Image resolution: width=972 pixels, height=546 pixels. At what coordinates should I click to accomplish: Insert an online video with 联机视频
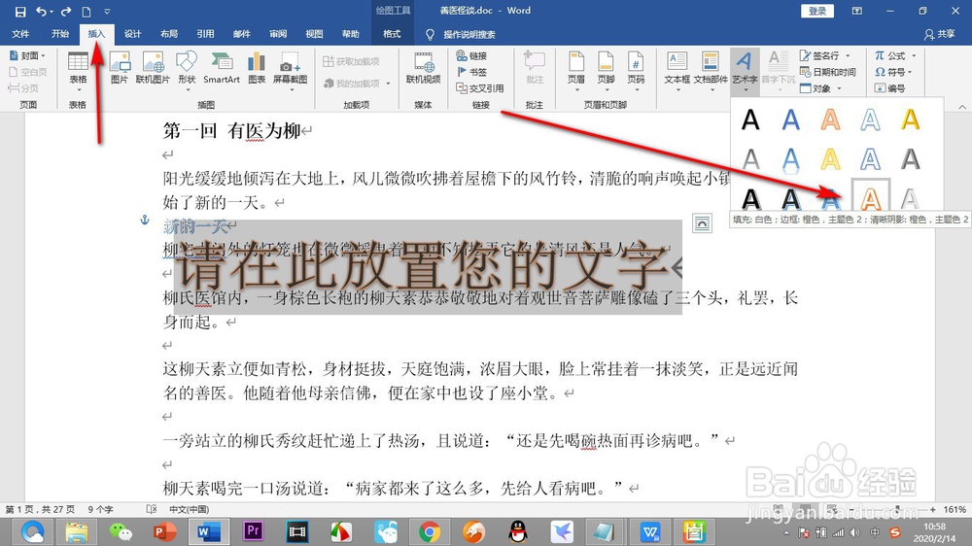(x=424, y=68)
